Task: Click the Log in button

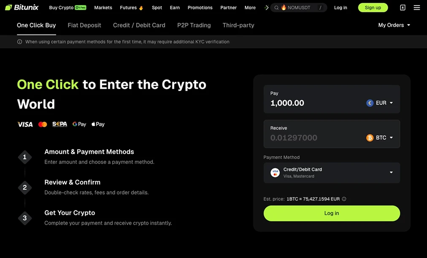Action: (332, 213)
